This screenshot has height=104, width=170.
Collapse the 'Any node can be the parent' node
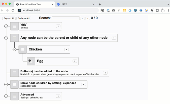pyautogui.click(x=6, y=38)
